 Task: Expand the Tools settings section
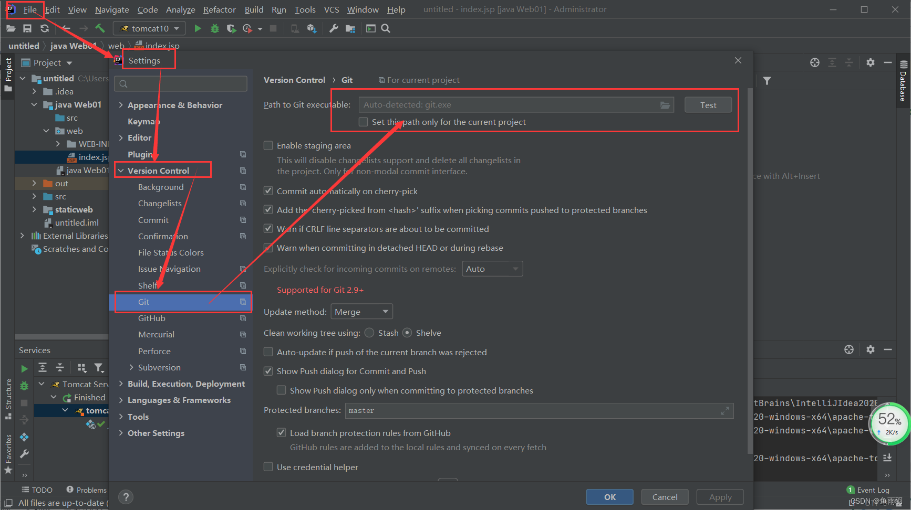[x=121, y=417]
